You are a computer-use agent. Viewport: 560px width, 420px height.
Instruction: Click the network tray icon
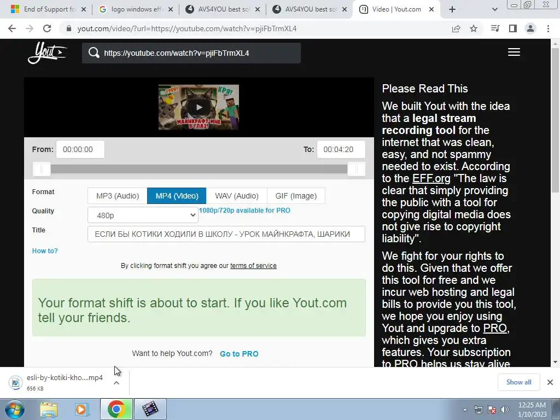(478, 410)
